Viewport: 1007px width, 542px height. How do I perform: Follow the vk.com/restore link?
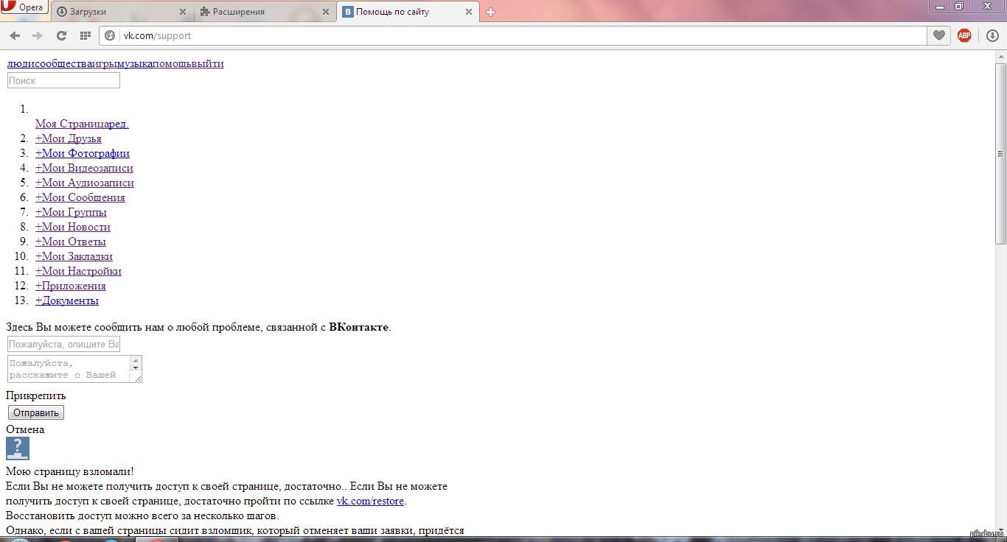pos(370,501)
